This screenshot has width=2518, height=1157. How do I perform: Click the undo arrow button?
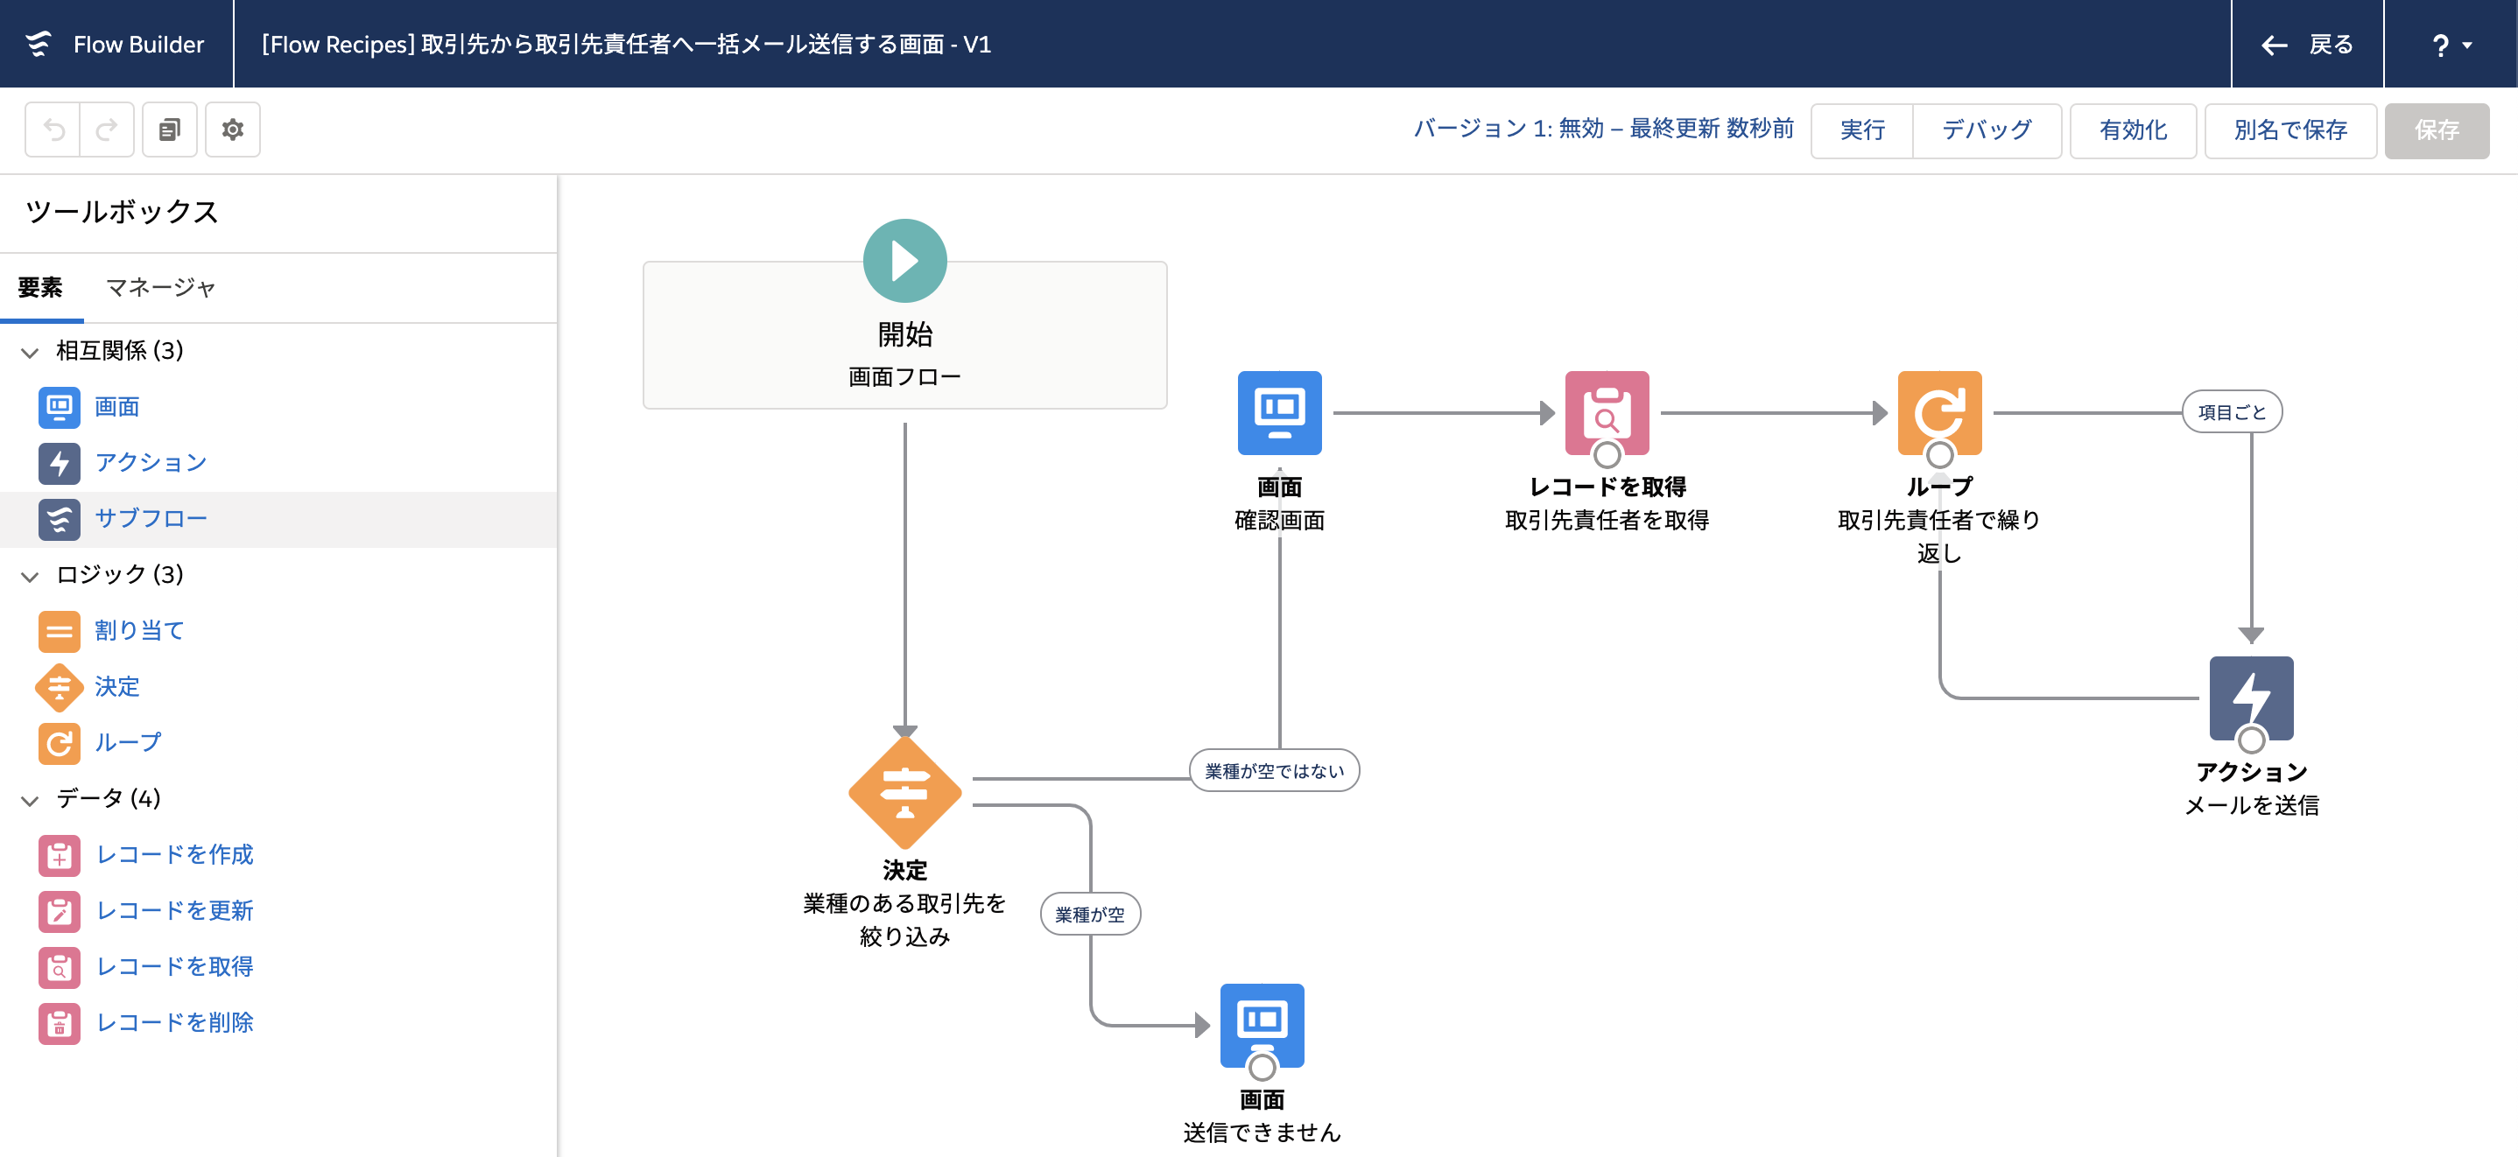tap(53, 129)
